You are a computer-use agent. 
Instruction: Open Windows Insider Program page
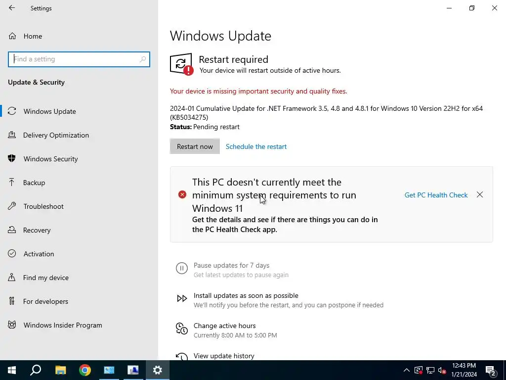pos(79,325)
